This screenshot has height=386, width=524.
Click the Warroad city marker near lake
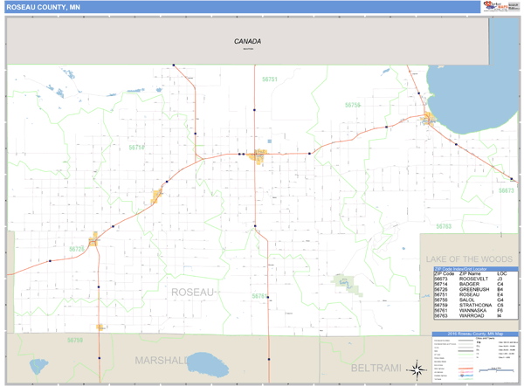click(429, 121)
